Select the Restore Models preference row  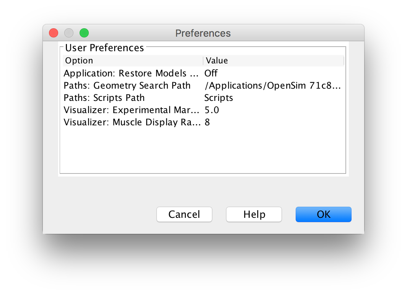(x=132, y=73)
